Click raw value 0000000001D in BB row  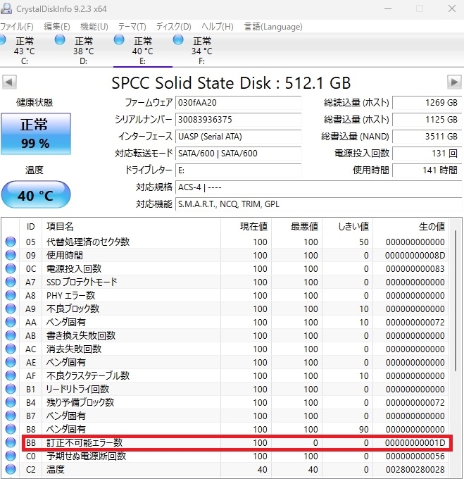point(415,442)
